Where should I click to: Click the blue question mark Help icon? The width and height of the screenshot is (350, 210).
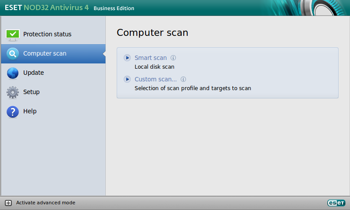pos(13,112)
